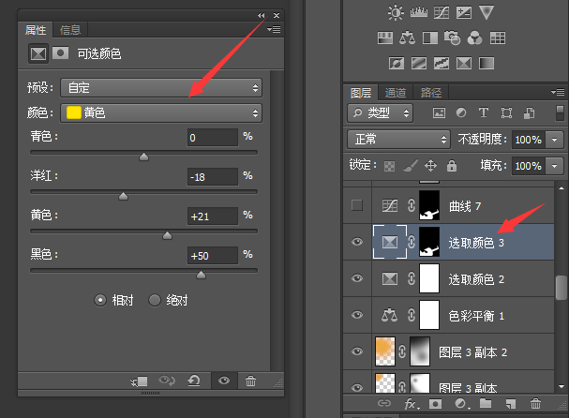Lock position move icon

point(430,166)
